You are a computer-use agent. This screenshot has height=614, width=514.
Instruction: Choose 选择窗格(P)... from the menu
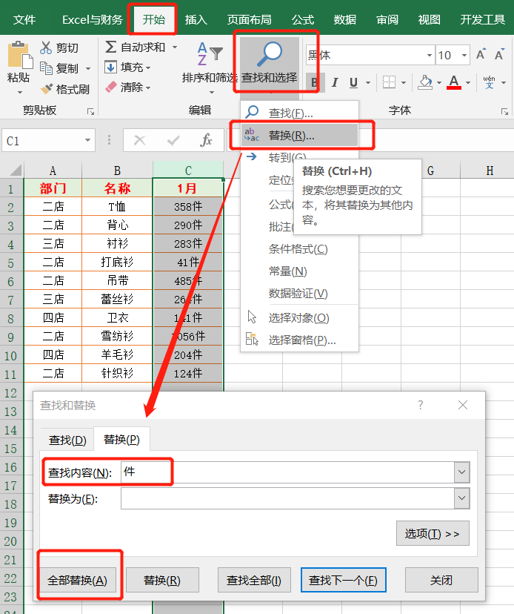click(x=299, y=340)
